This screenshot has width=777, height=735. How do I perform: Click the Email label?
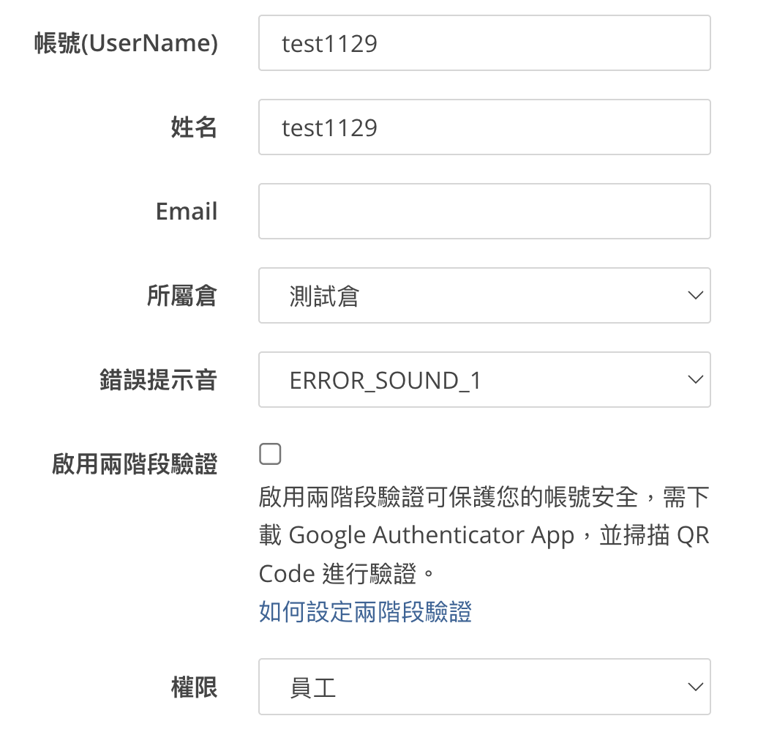tap(187, 212)
